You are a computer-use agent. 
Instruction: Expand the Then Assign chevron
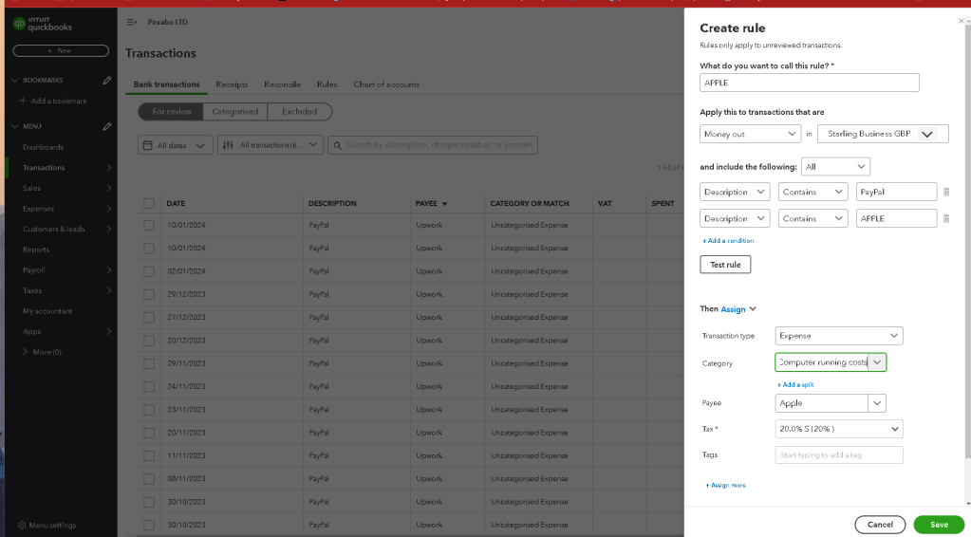753,308
